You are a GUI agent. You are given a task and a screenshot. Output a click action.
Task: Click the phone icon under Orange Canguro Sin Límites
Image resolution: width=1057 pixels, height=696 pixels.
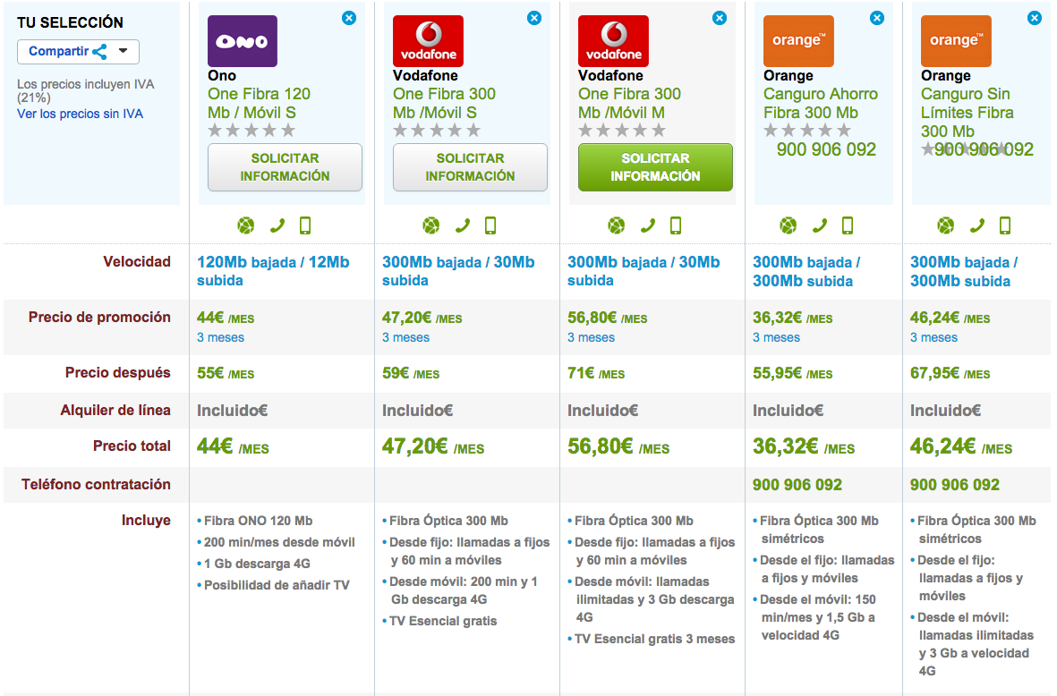[976, 225]
